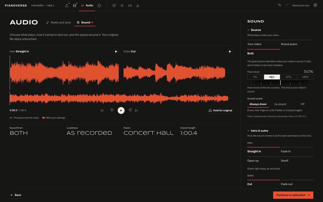Click the Intro waveform preview

[64, 73]
